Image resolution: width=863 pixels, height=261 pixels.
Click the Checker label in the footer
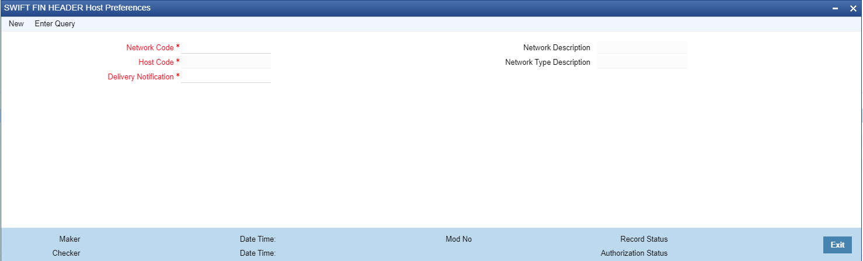66,253
